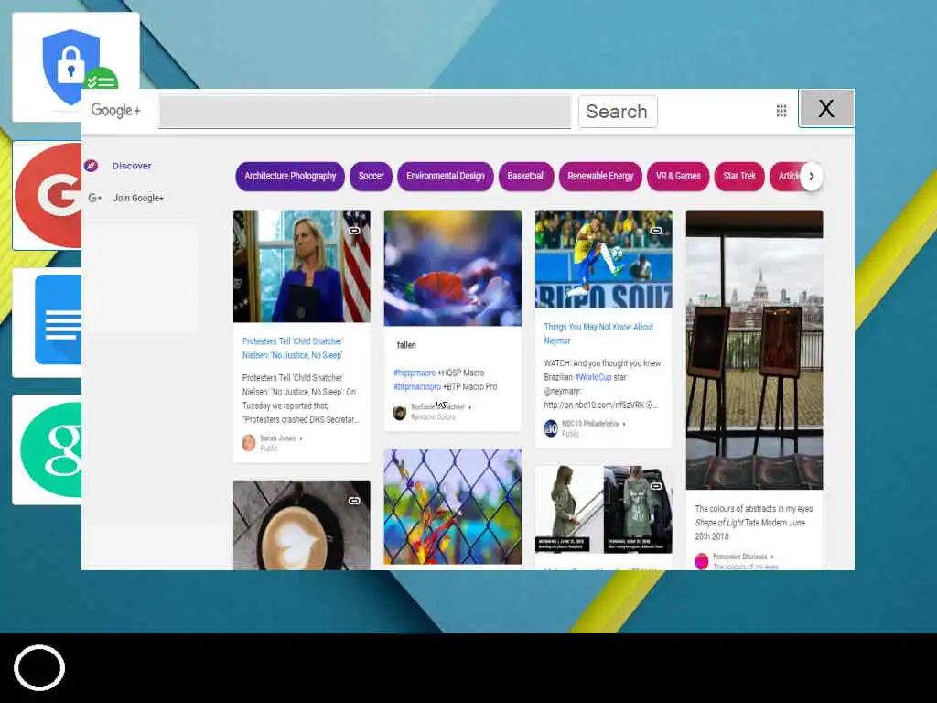Viewport: 937px width, 703px height.
Task: Select the Architecture Photography topic
Action: point(290,177)
